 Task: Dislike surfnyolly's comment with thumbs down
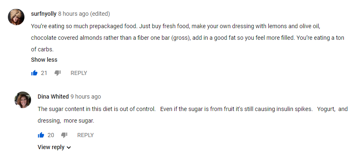(x=58, y=73)
